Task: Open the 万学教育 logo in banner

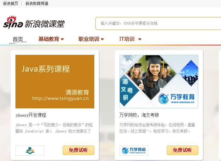Action: (x=177, y=99)
